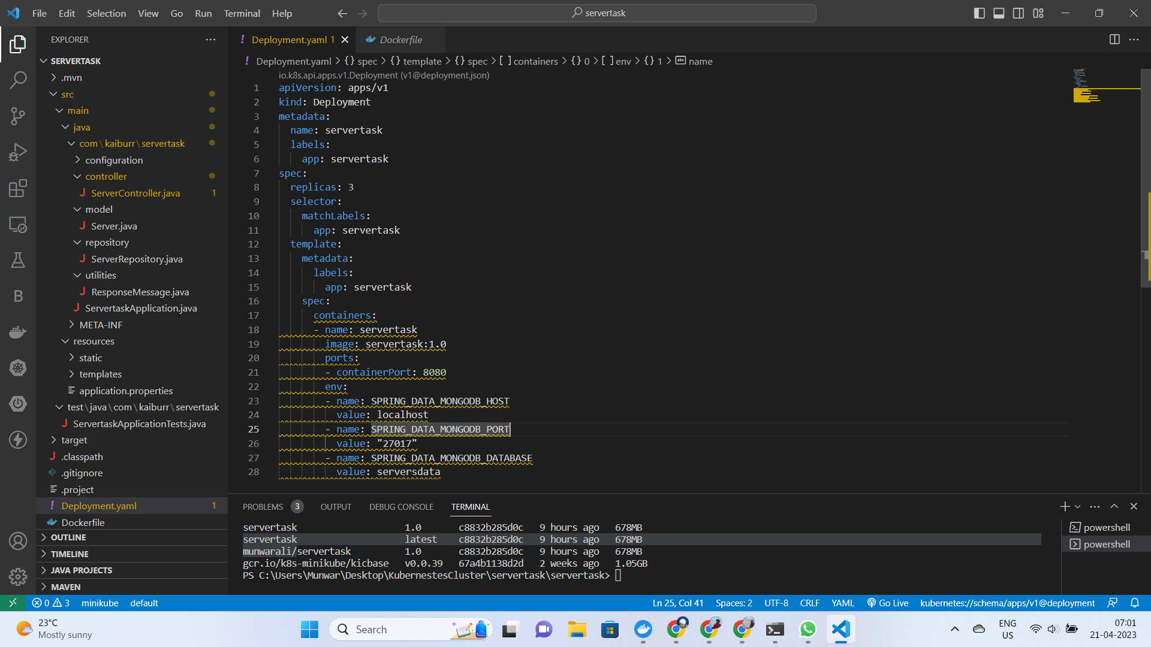Open the Kubernetes extension view
The width and height of the screenshot is (1151, 647).
tap(19, 367)
